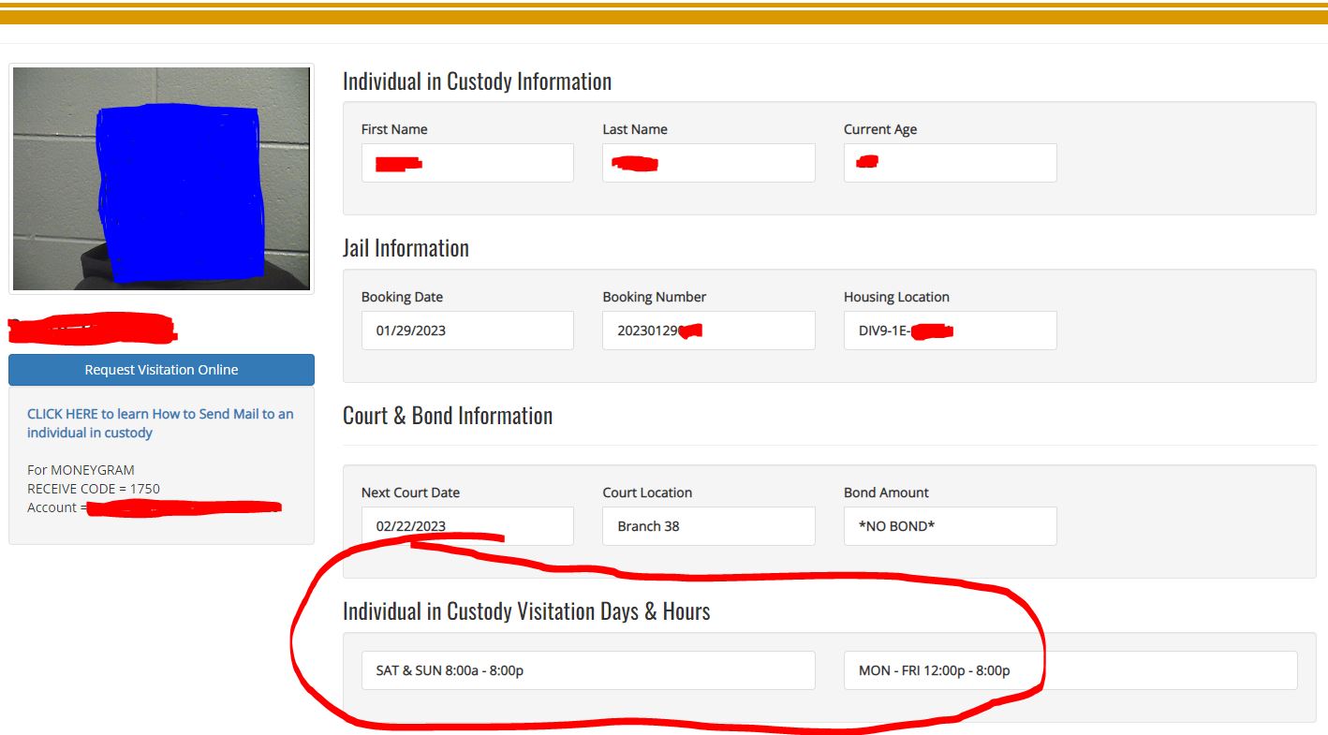Click the Booking Number field
1328x735 pixels.
click(x=708, y=330)
